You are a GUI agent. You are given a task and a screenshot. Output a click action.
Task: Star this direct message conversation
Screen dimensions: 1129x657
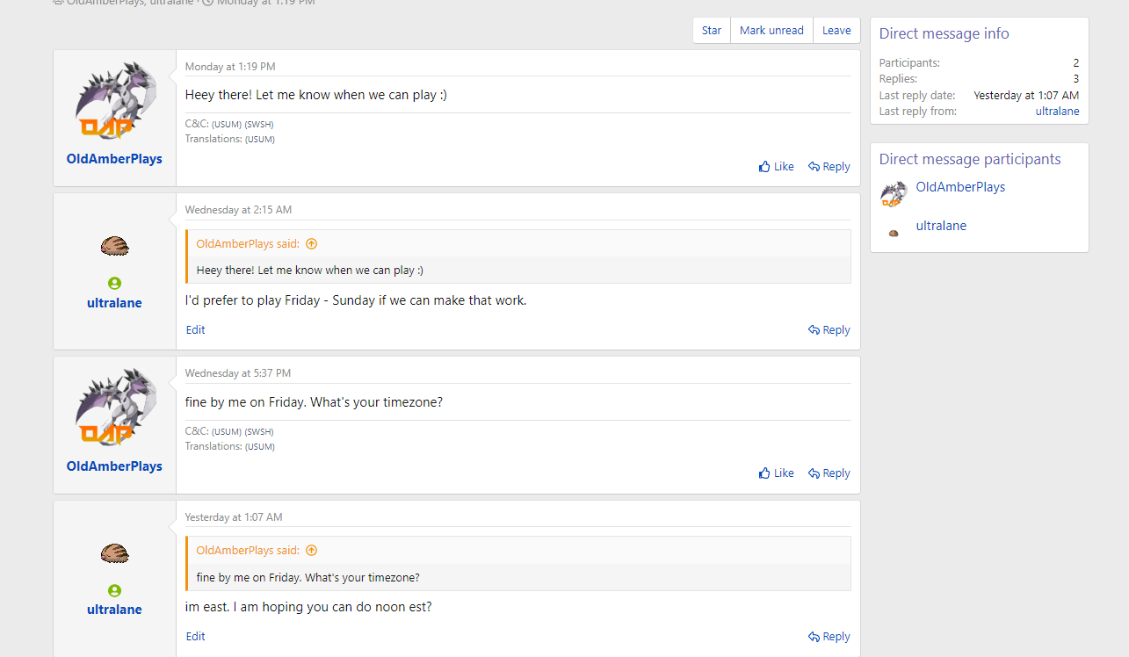[712, 31]
